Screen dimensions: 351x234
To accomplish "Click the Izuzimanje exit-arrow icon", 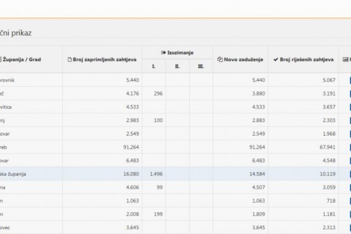I will click(x=163, y=52).
